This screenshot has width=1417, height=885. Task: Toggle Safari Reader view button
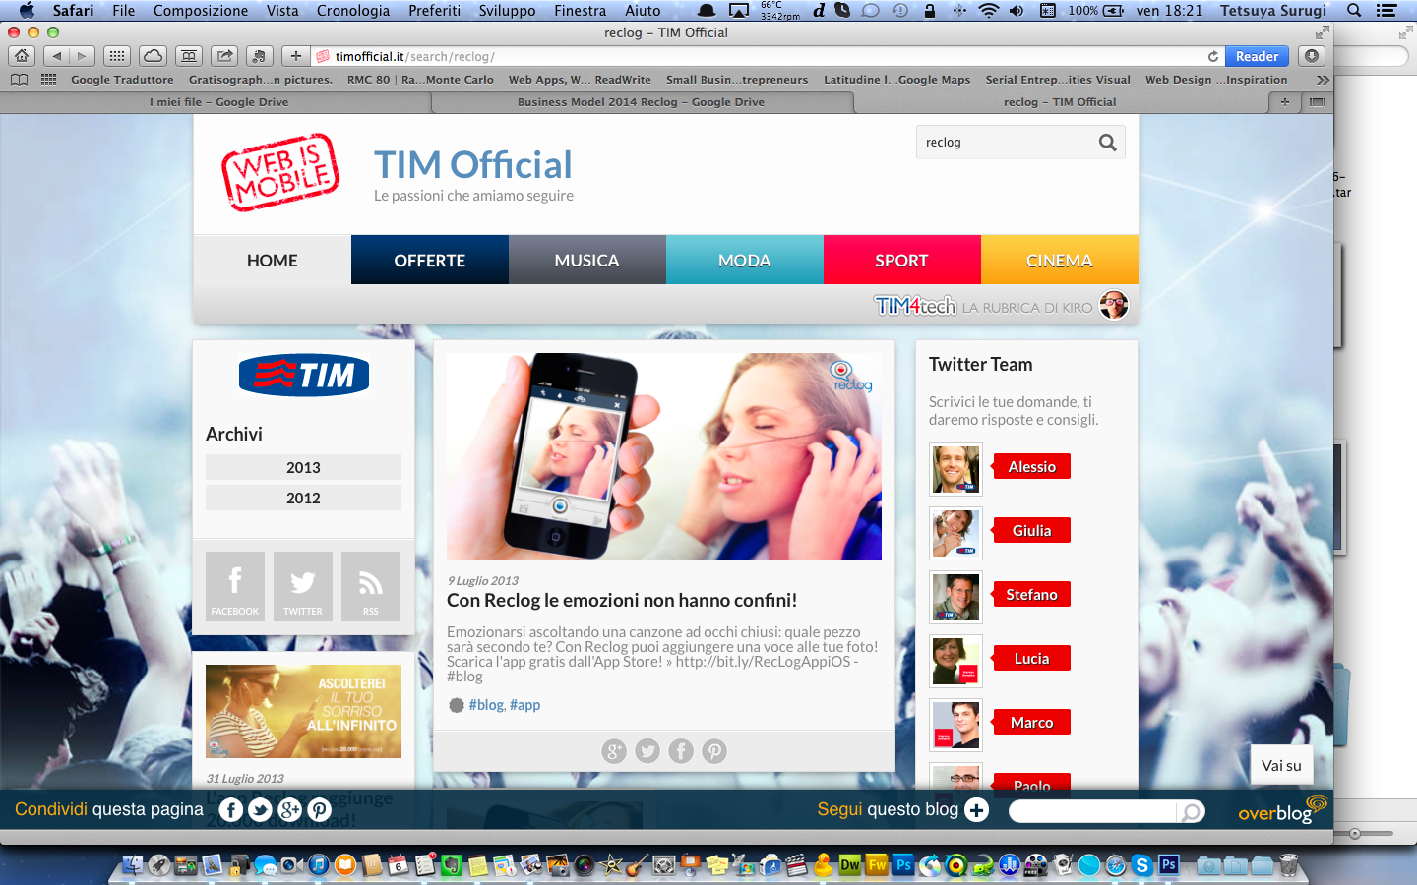click(1257, 56)
